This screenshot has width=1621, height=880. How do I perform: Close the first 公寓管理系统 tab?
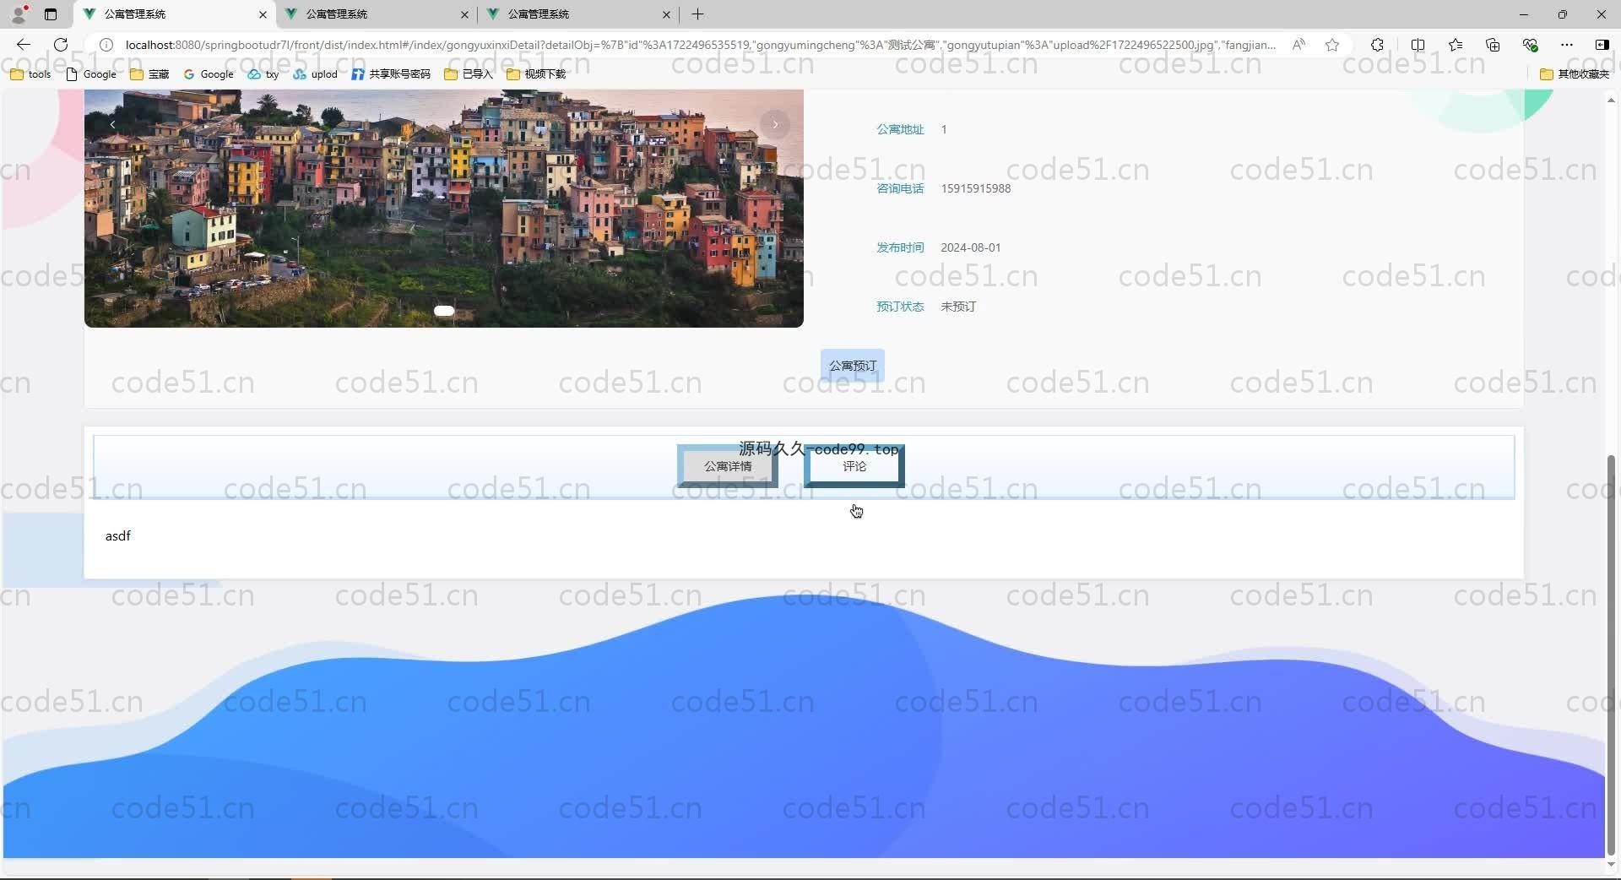coord(263,14)
